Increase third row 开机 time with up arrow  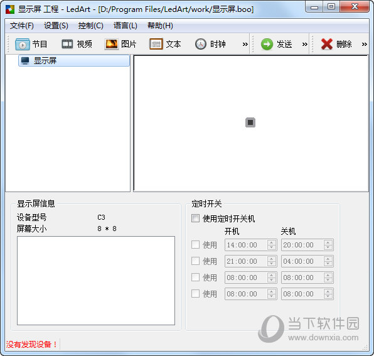[272, 275]
